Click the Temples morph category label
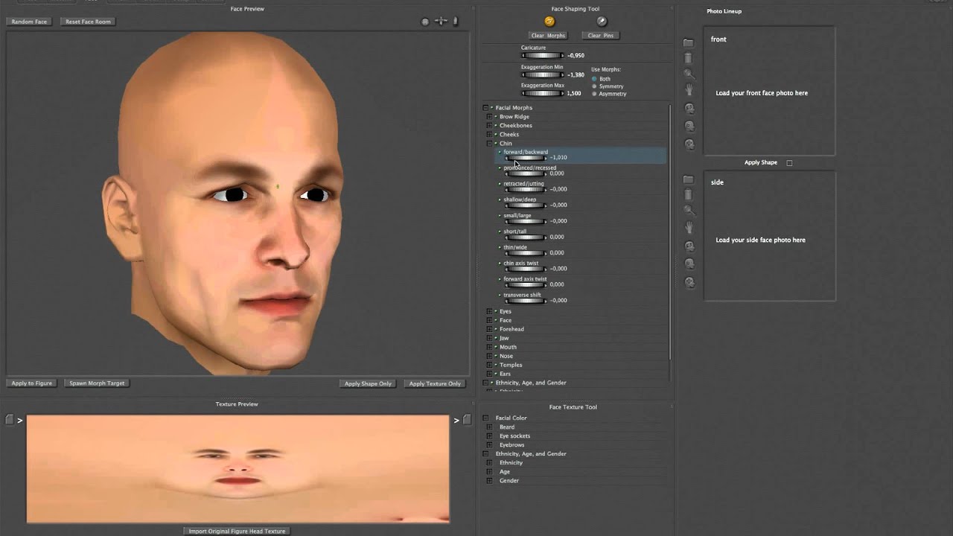This screenshot has height=536, width=953. (511, 365)
